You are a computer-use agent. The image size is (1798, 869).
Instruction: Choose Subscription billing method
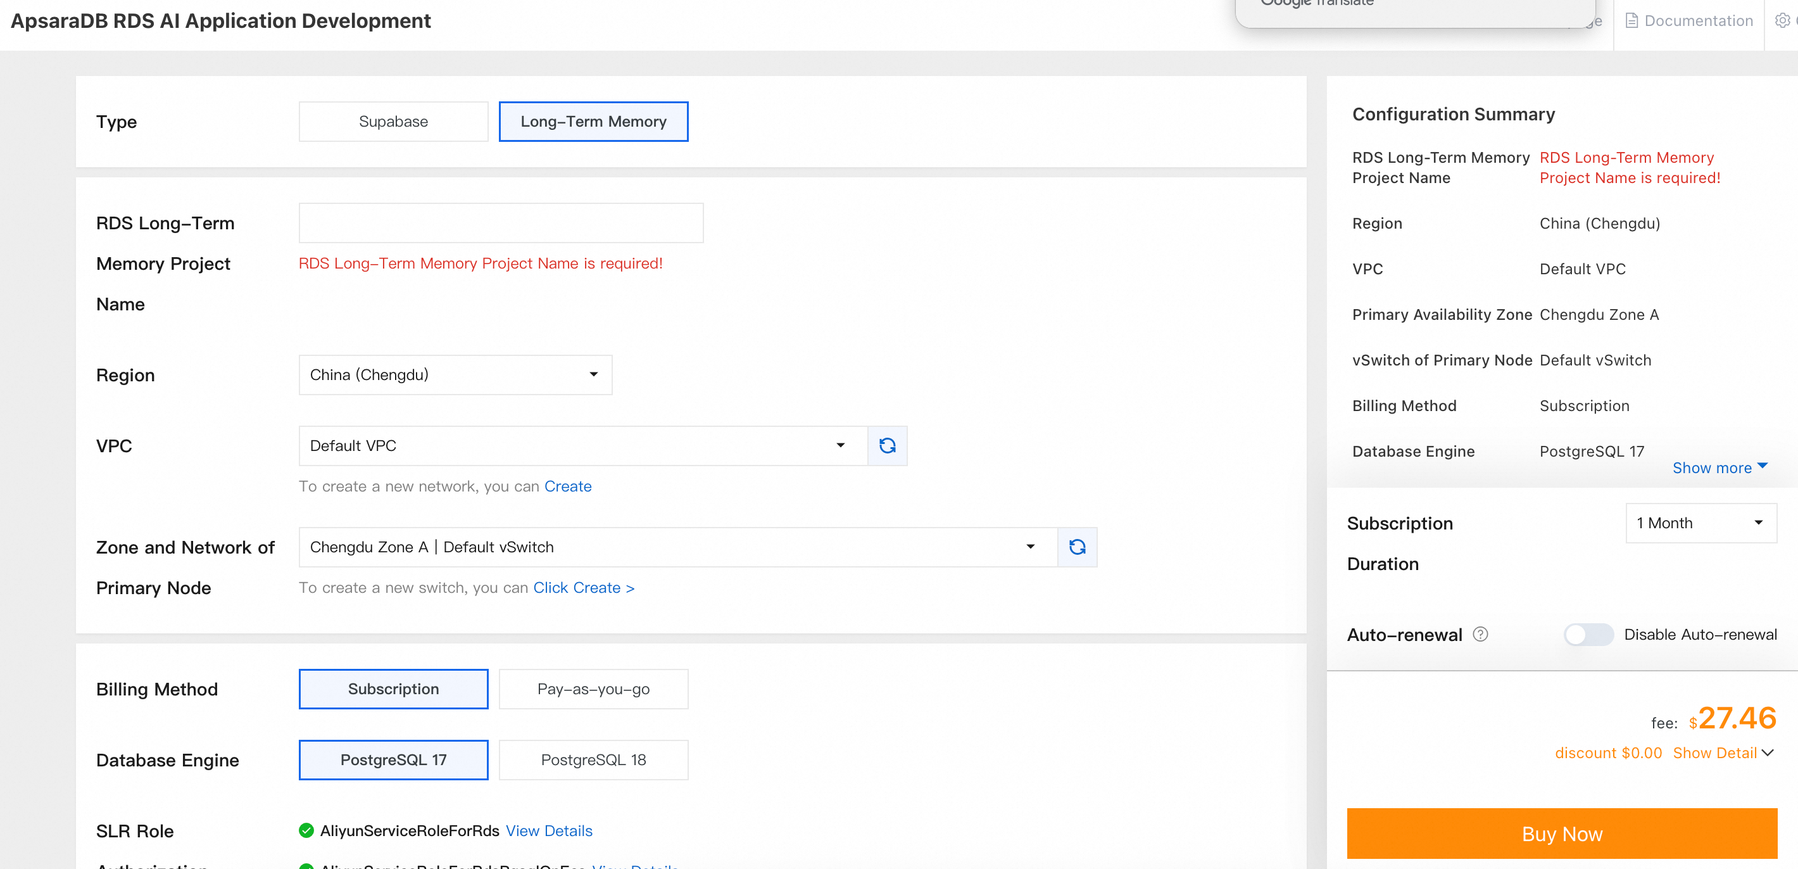[x=394, y=688]
